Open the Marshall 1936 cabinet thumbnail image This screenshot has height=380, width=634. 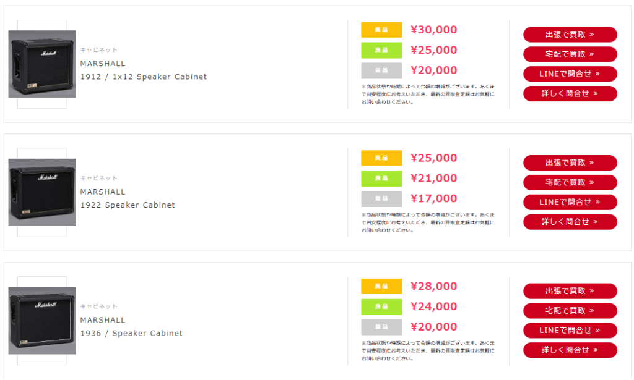[42, 321]
